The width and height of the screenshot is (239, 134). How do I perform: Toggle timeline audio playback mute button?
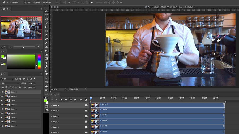coord(70,100)
